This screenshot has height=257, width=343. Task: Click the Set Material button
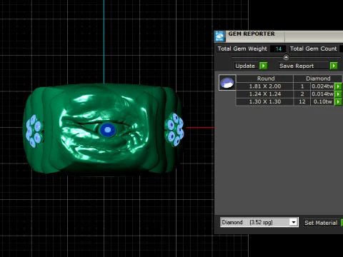click(x=321, y=223)
